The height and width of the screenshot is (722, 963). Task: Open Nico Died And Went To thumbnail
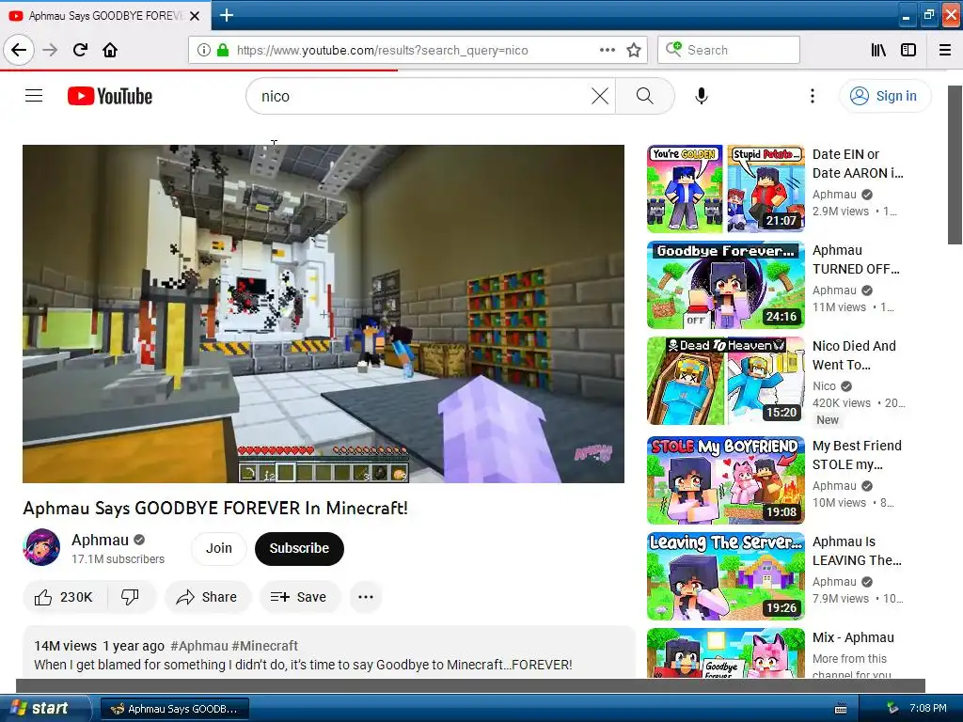[x=725, y=380]
